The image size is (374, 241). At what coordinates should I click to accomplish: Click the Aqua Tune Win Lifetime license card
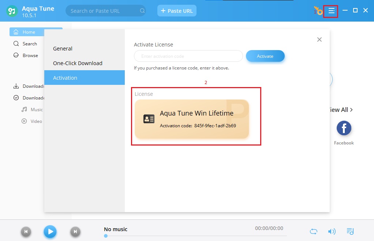[192, 119]
